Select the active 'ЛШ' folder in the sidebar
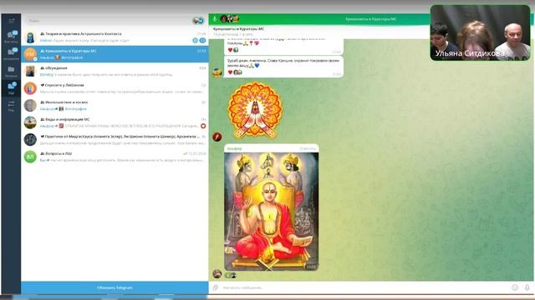535x300 pixels. tap(11, 87)
